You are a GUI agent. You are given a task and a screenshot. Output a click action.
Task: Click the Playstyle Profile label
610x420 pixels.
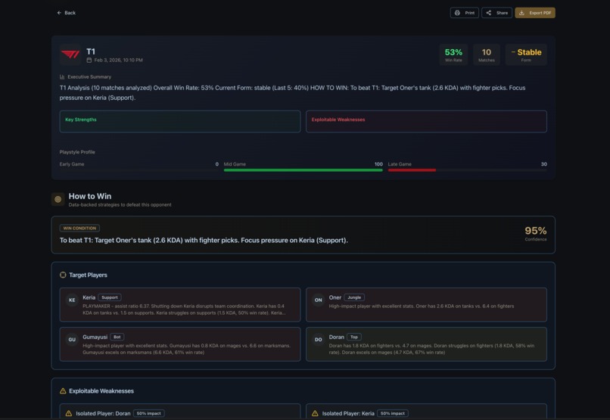click(x=77, y=152)
